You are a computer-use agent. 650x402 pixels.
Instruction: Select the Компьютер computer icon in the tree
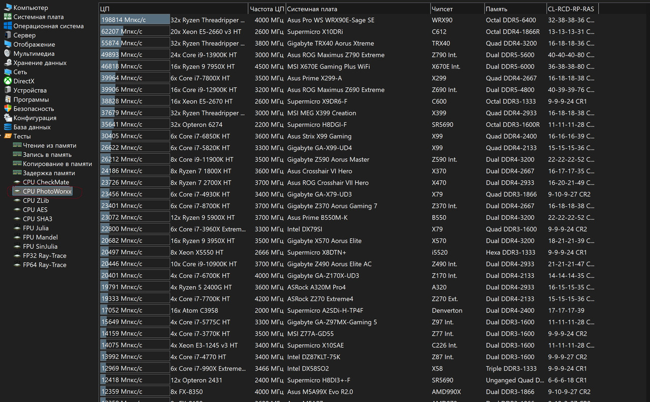pos(8,8)
